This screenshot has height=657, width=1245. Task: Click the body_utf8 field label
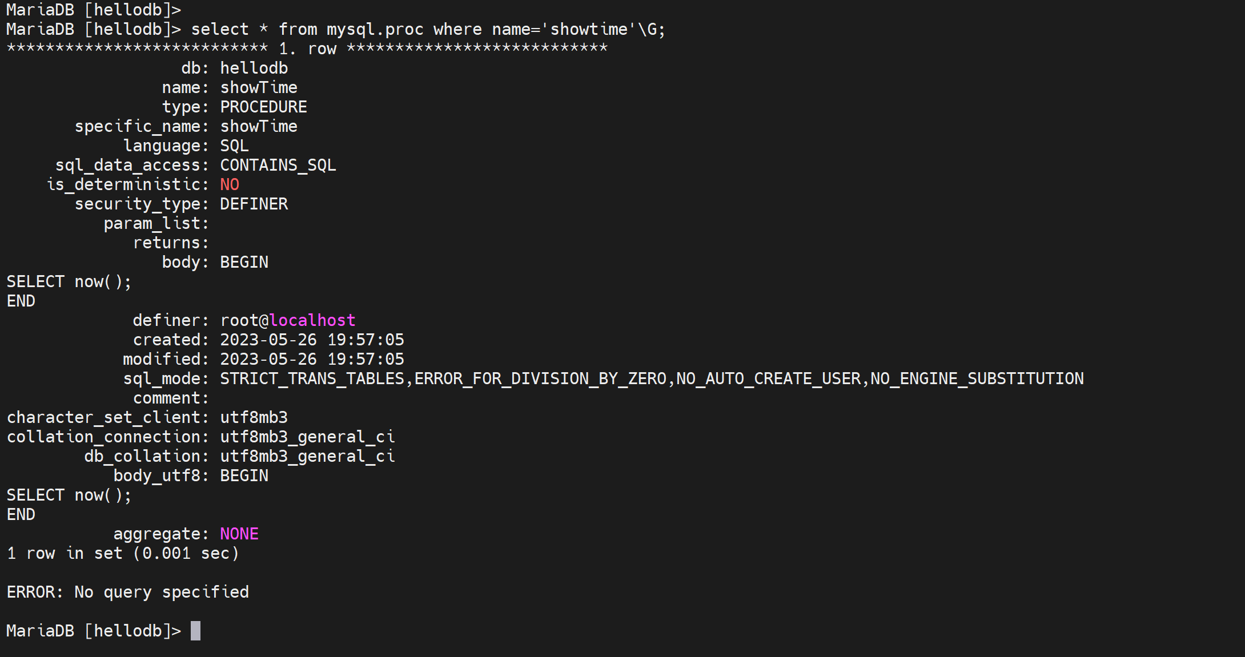pos(157,475)
